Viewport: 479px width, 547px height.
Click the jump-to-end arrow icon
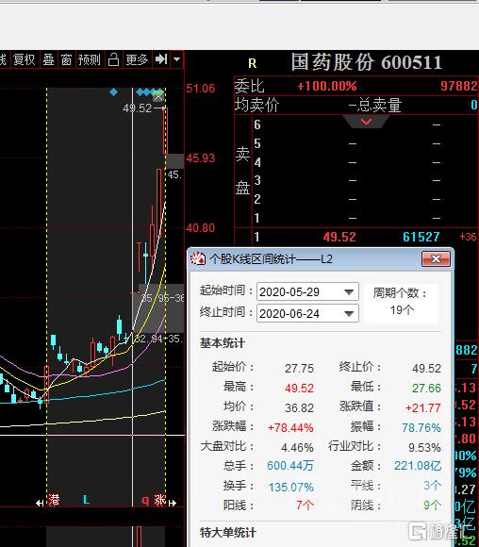[161, 59]
